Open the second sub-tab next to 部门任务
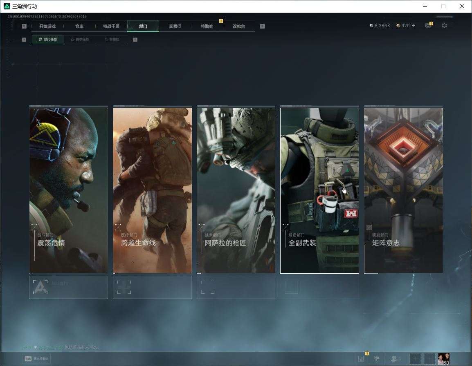The image size is (472, 366). (x=80, y=39)
